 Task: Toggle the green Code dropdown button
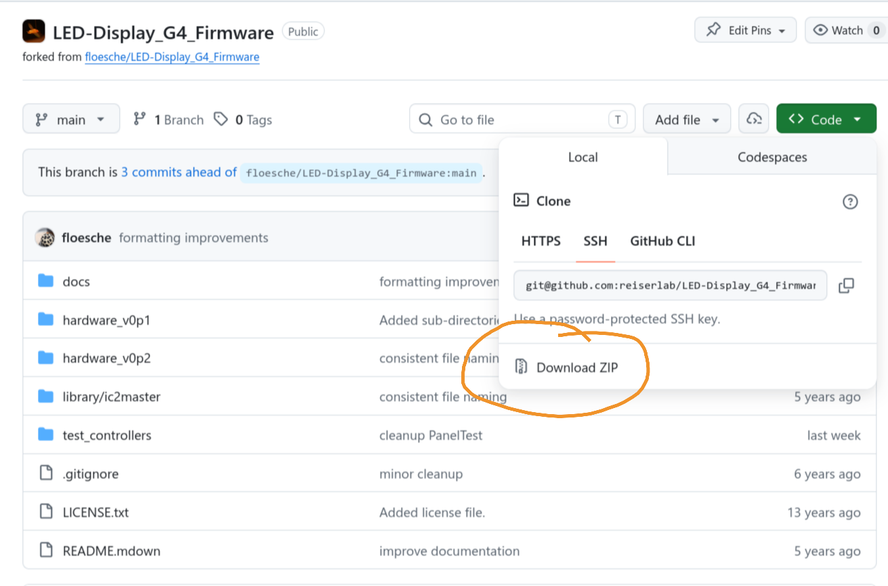[x=826, y=120]
